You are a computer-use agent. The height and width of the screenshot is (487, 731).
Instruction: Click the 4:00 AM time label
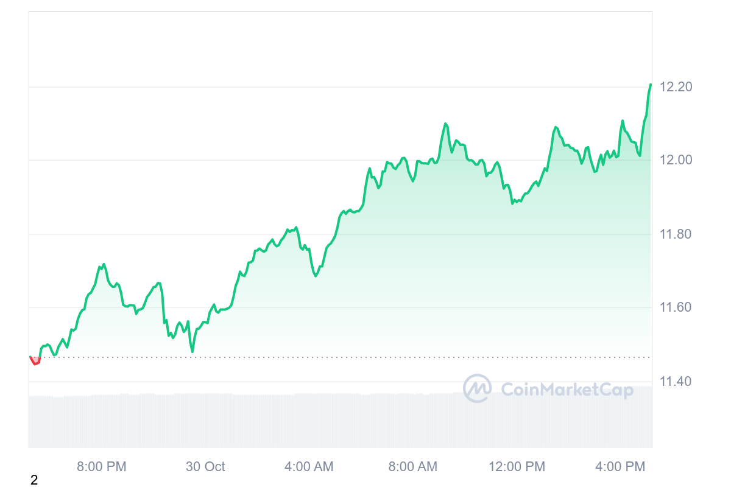[x=309, y=467]
